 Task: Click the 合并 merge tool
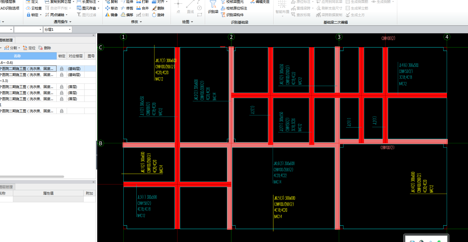(x=143, y=8)
